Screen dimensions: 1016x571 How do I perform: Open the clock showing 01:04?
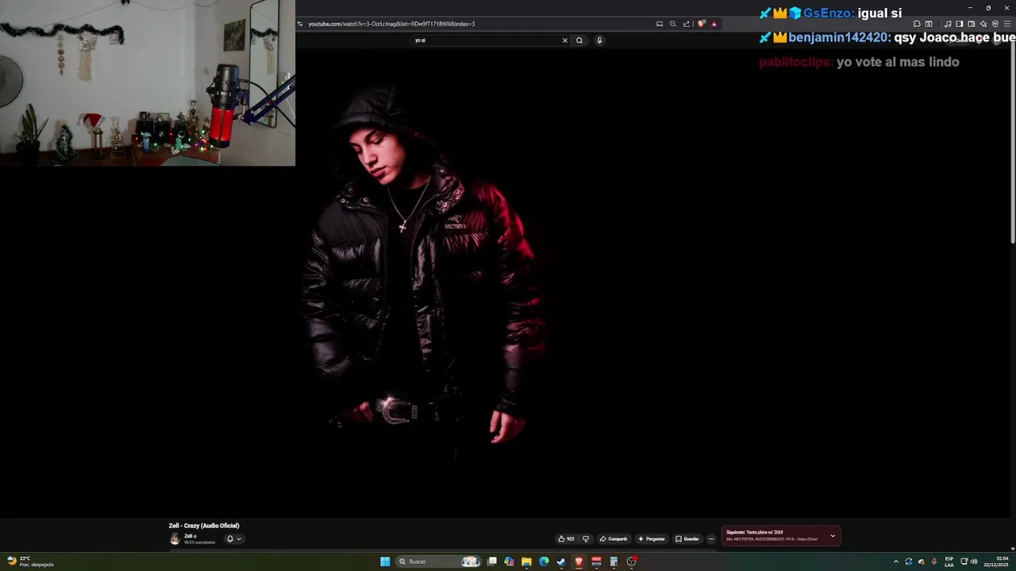996,561
